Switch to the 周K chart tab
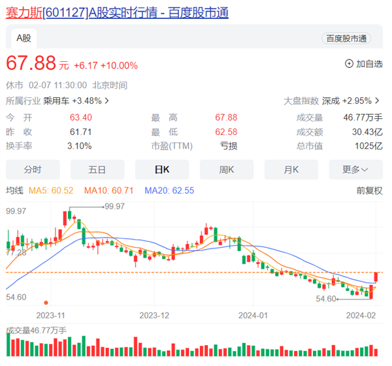 (227, 170)
